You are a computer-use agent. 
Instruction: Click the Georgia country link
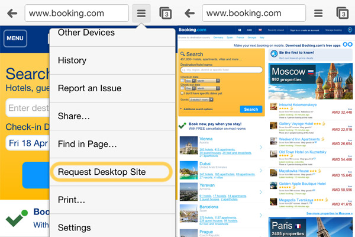pos(252,37)
